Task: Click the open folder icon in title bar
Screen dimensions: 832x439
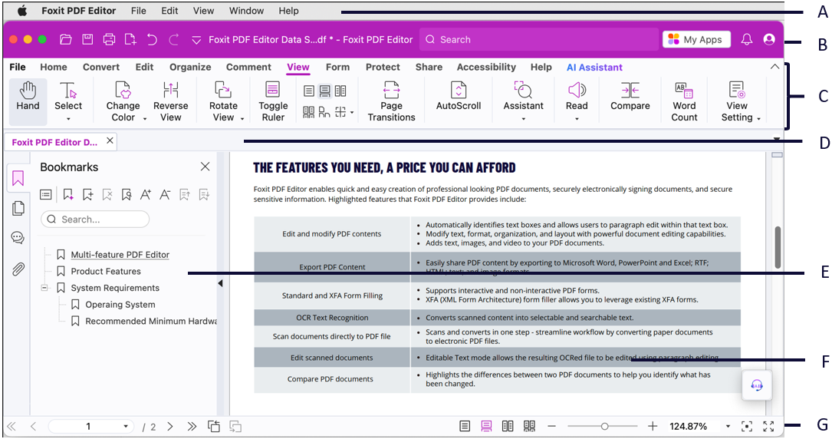Action: 66,39
